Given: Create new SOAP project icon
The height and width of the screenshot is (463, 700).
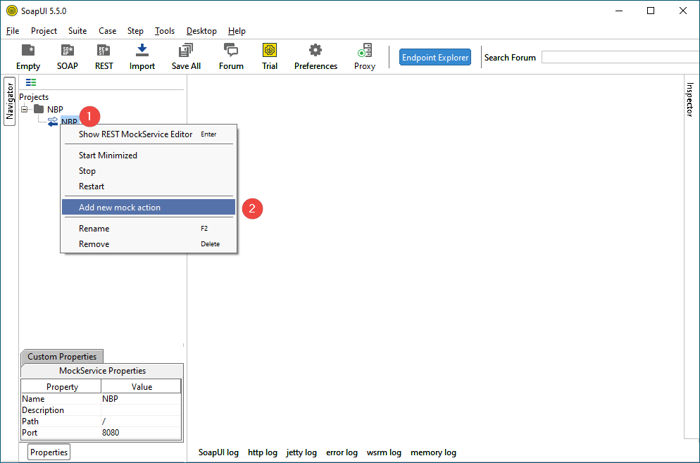Looking at the screenshot, I should (68, 51).
